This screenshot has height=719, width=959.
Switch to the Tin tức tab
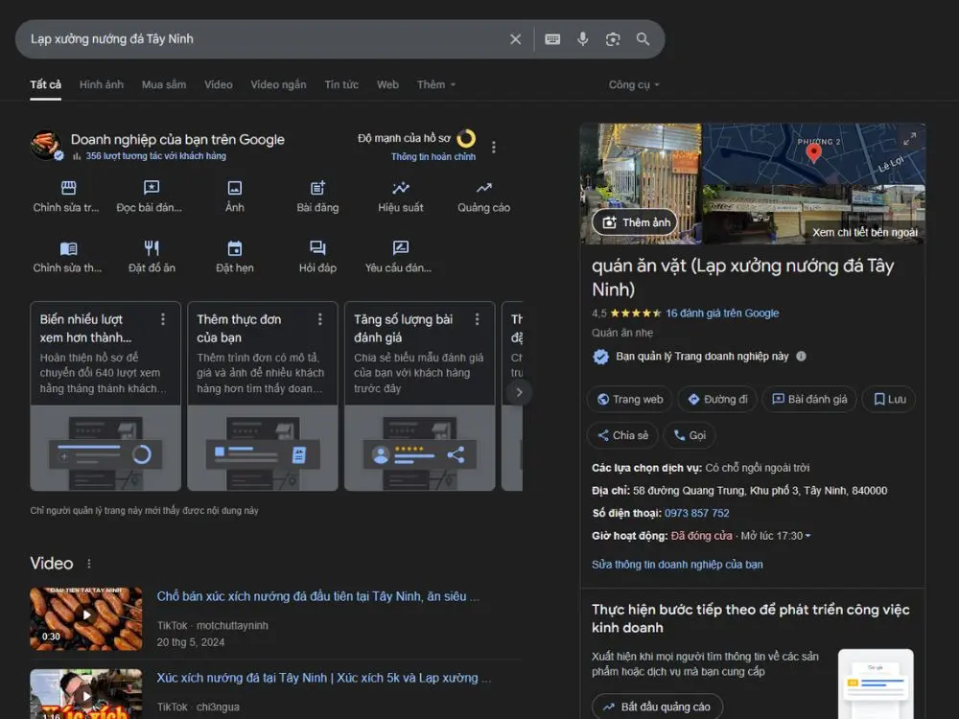pyautogui.click(x=341, y=84)
